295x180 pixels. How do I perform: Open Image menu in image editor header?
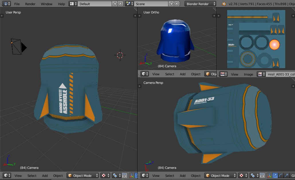pyautogui.click(x=248, y=74)
